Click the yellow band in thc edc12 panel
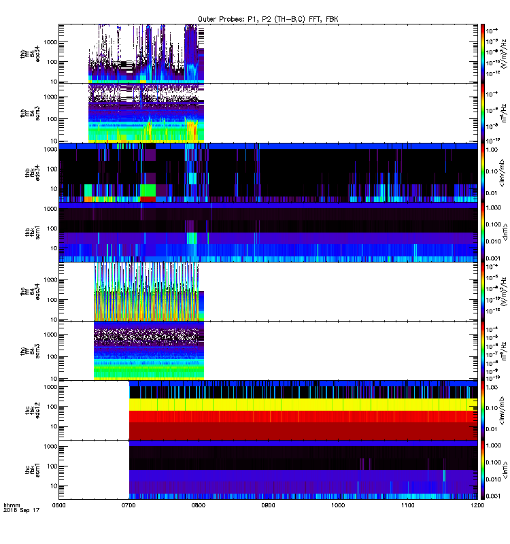This screenshot has height=544, width=510. tap(303, 405)
